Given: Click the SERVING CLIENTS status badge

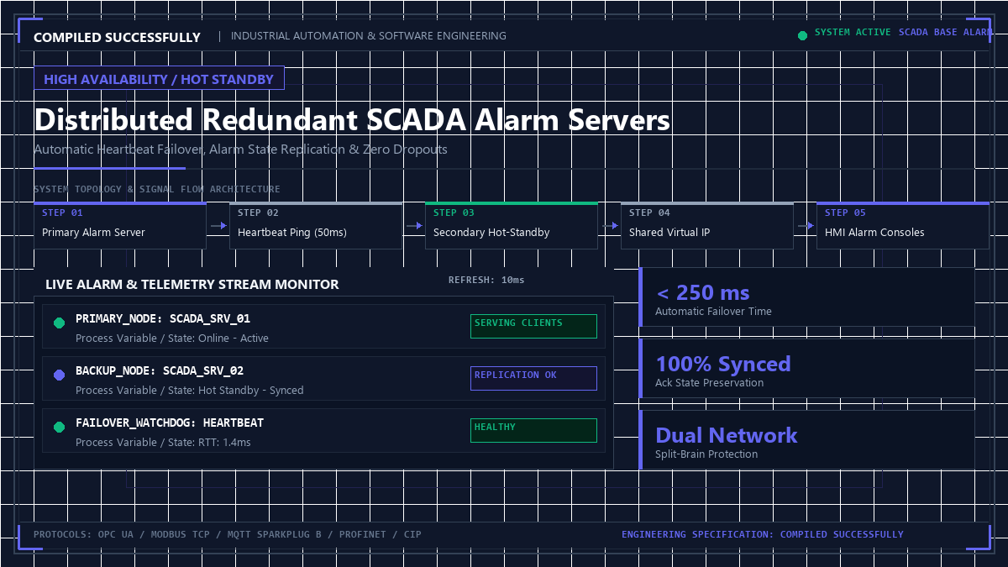Looking at the screenshot, I should click(x=533, y=326).
